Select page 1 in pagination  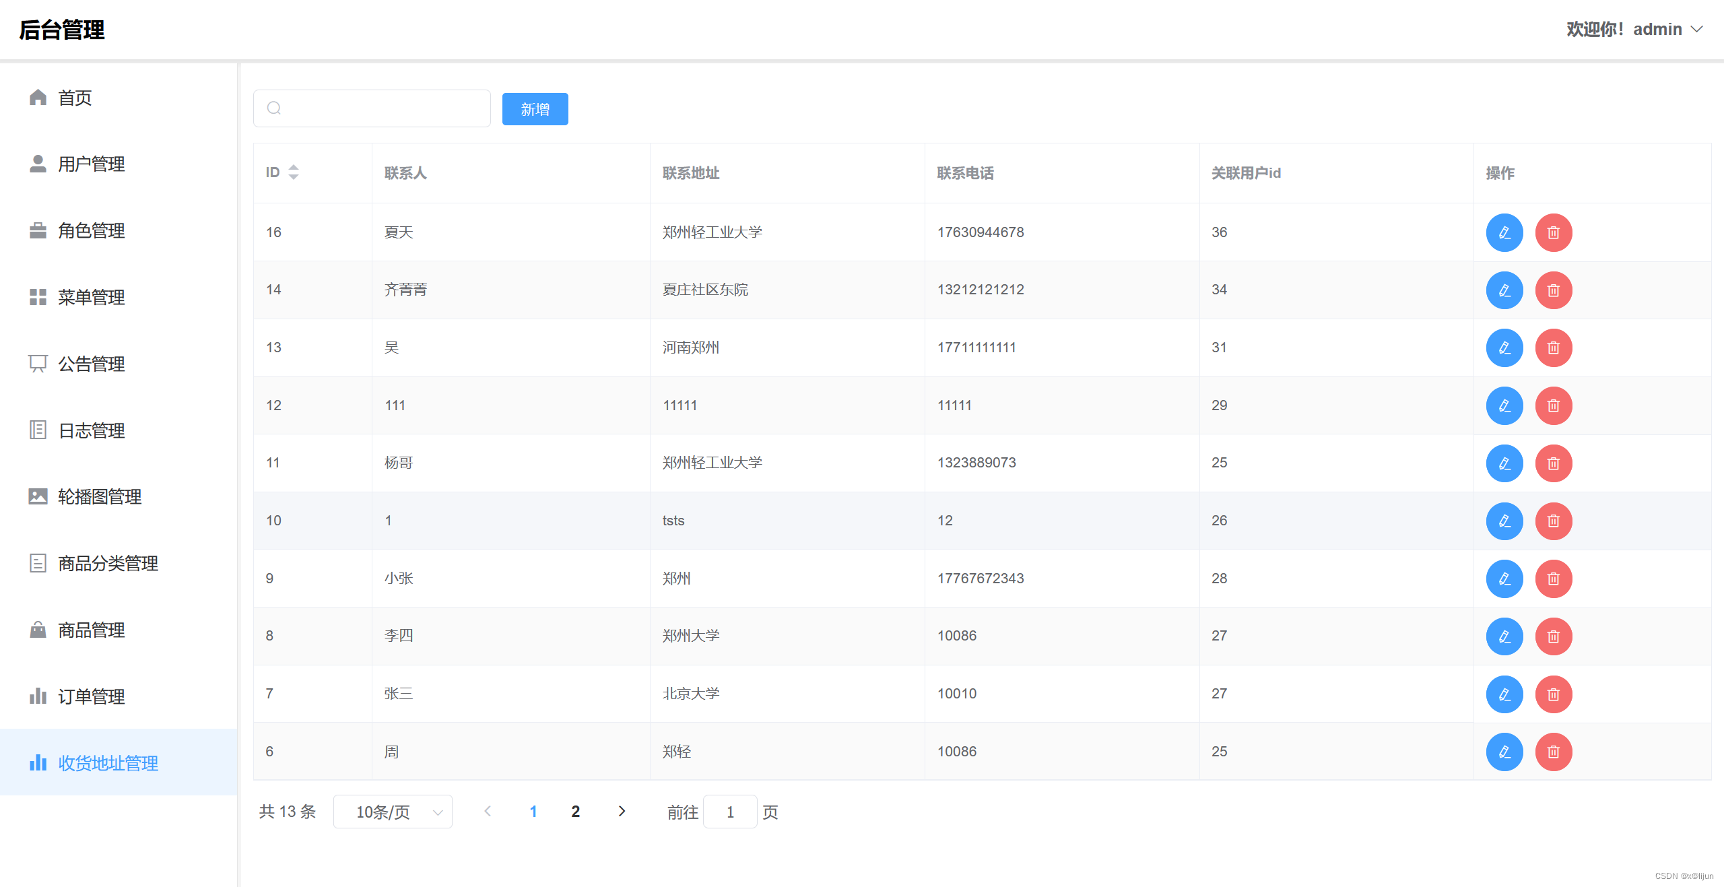pyautogui.click(x=533, y=812)
